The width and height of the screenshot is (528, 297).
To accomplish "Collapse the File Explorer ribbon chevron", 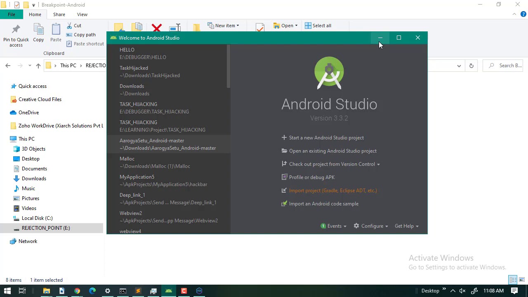I will 514,14.
